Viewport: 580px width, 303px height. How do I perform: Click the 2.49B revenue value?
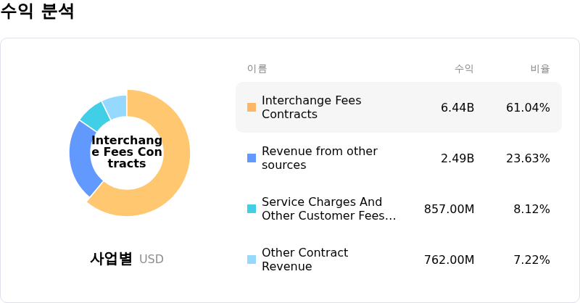click(x=457, y=158)
